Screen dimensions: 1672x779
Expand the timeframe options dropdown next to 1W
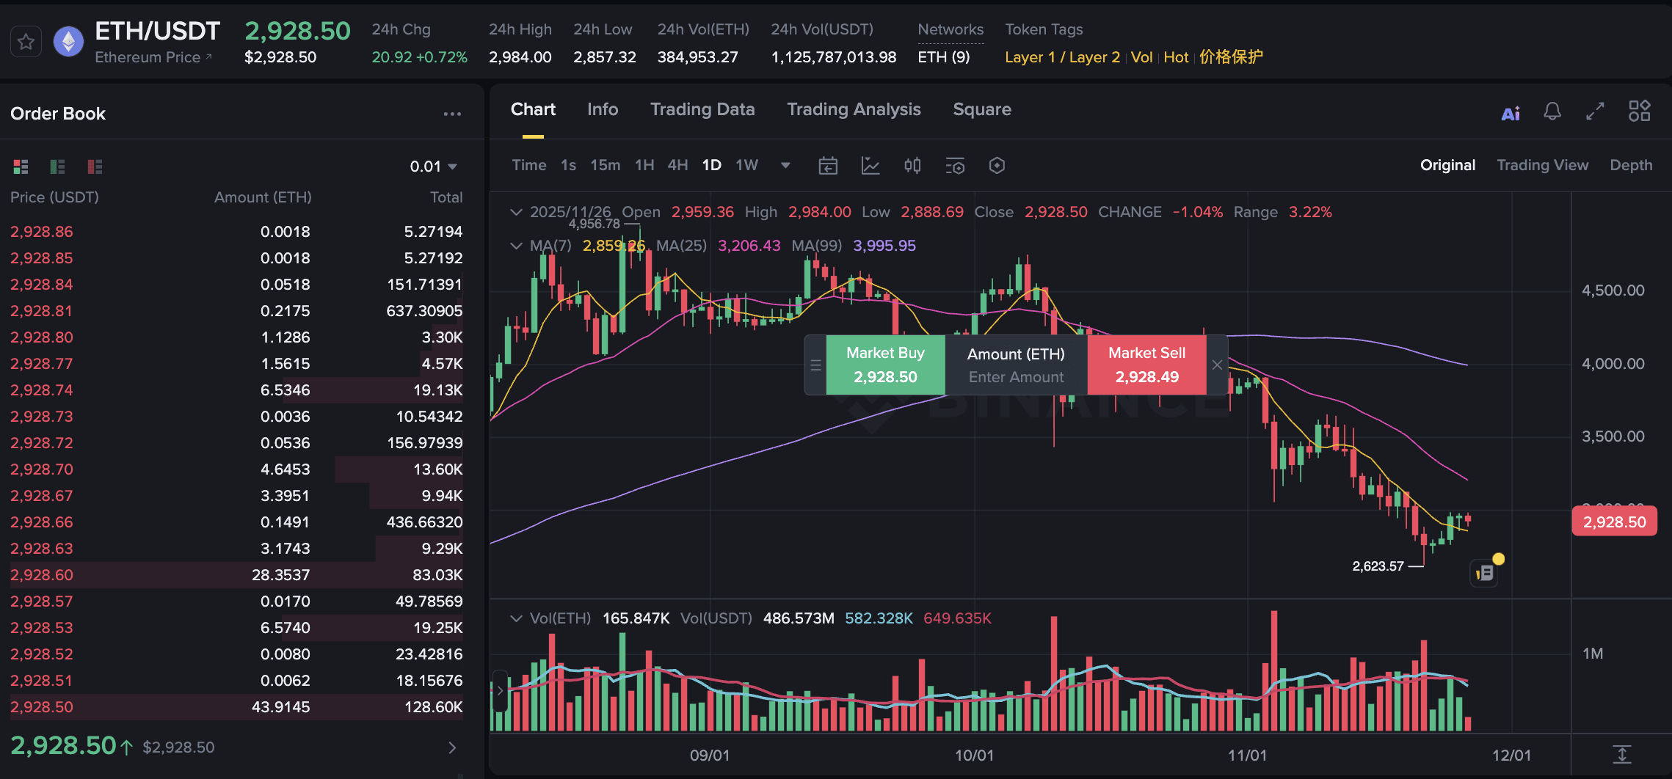point(785,166)
